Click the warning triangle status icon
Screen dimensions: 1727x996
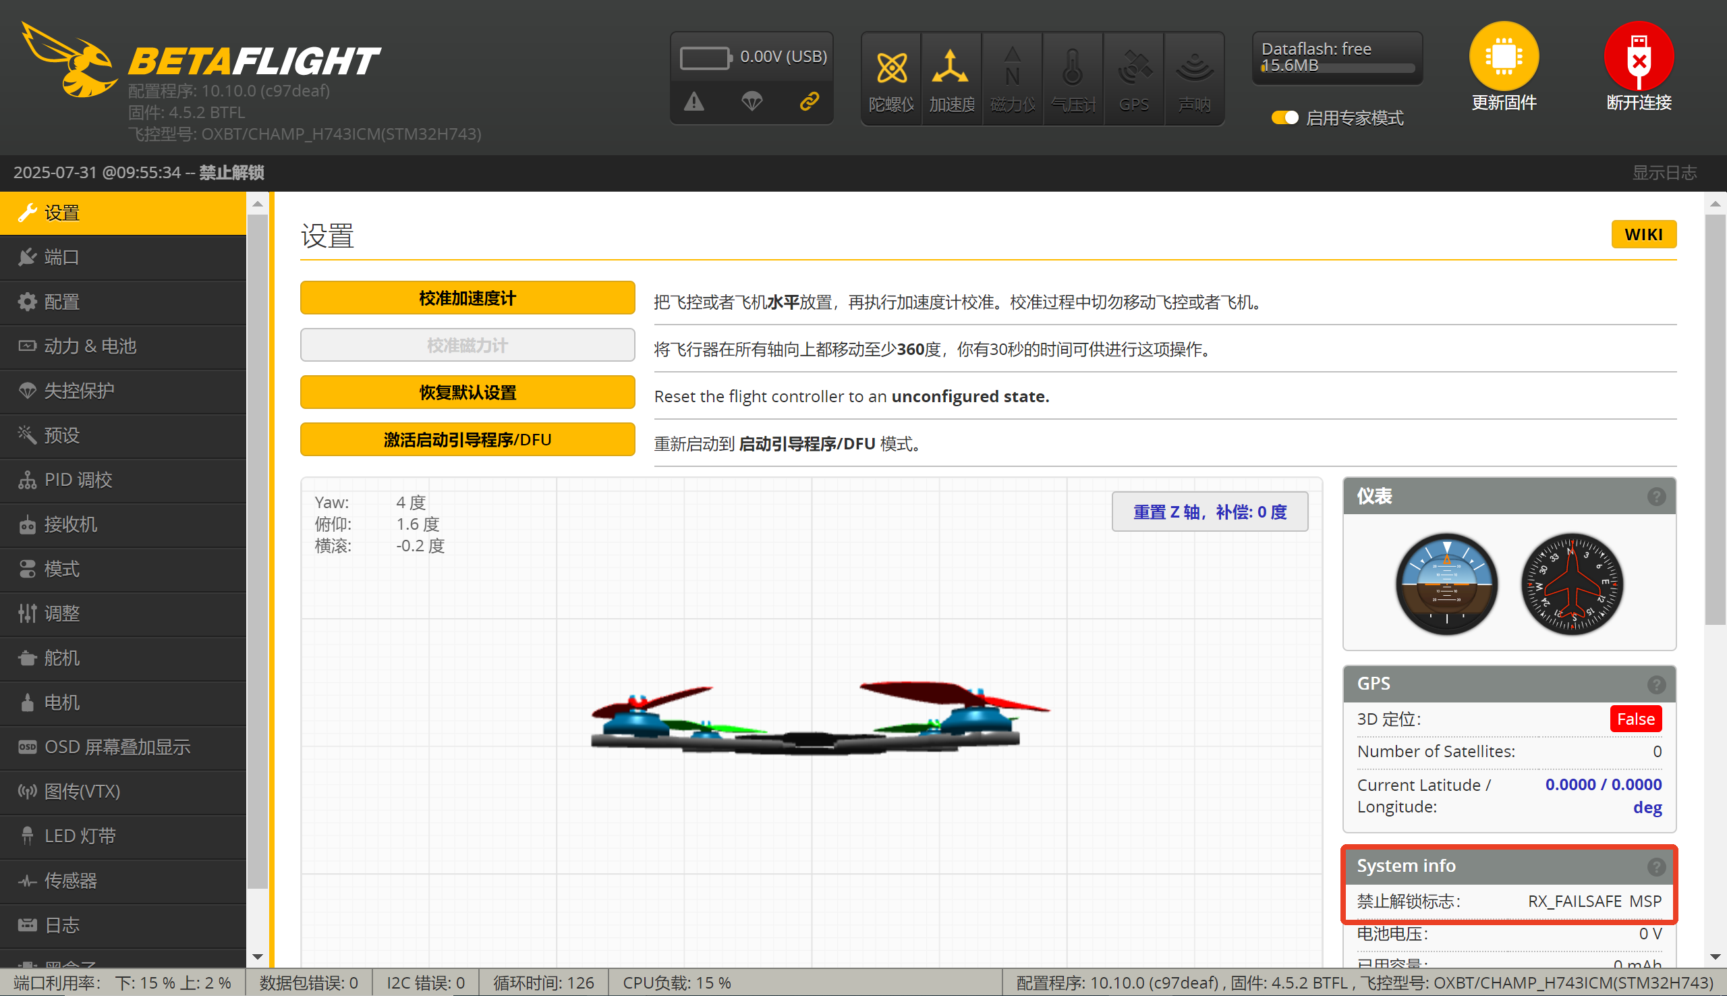pyautogui.click(x=694, y=103)
